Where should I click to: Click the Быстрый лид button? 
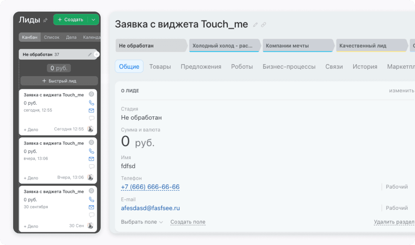(59, 81)
